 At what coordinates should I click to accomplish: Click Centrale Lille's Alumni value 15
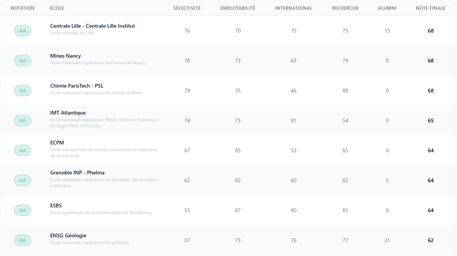click(x=387, y=31)
